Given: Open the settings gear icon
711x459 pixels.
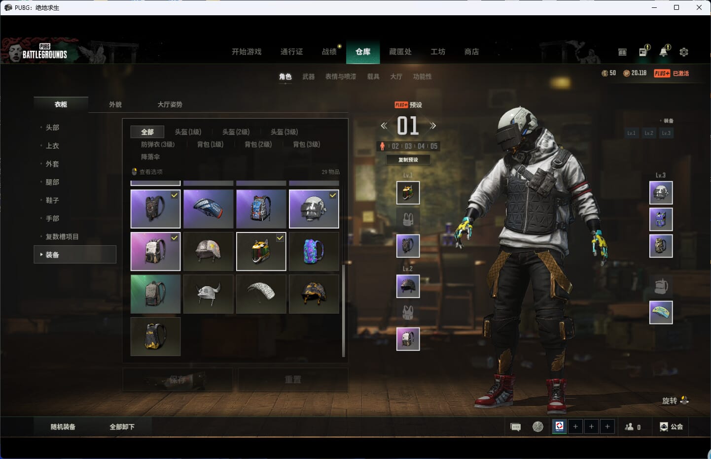Looking at the screenshot, I should click(684, 52).
